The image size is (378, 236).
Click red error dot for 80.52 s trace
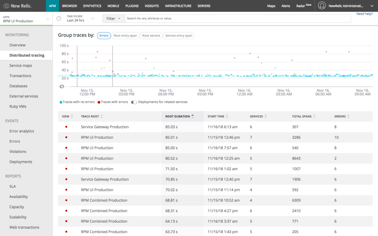66,158
